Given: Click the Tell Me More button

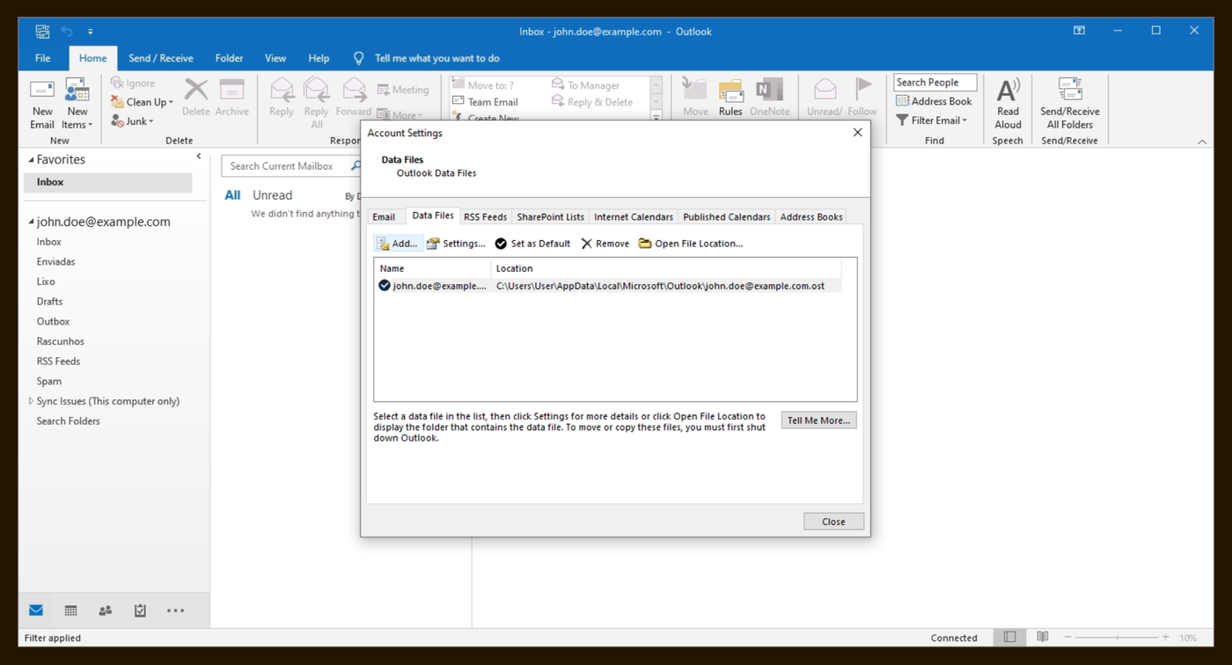Looking at the screenshot, I should point(818,420).
